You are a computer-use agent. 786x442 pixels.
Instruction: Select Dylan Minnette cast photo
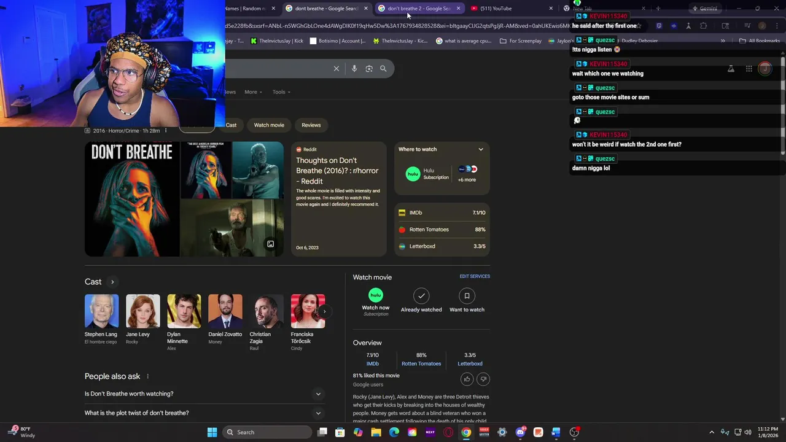coord(184,311)
